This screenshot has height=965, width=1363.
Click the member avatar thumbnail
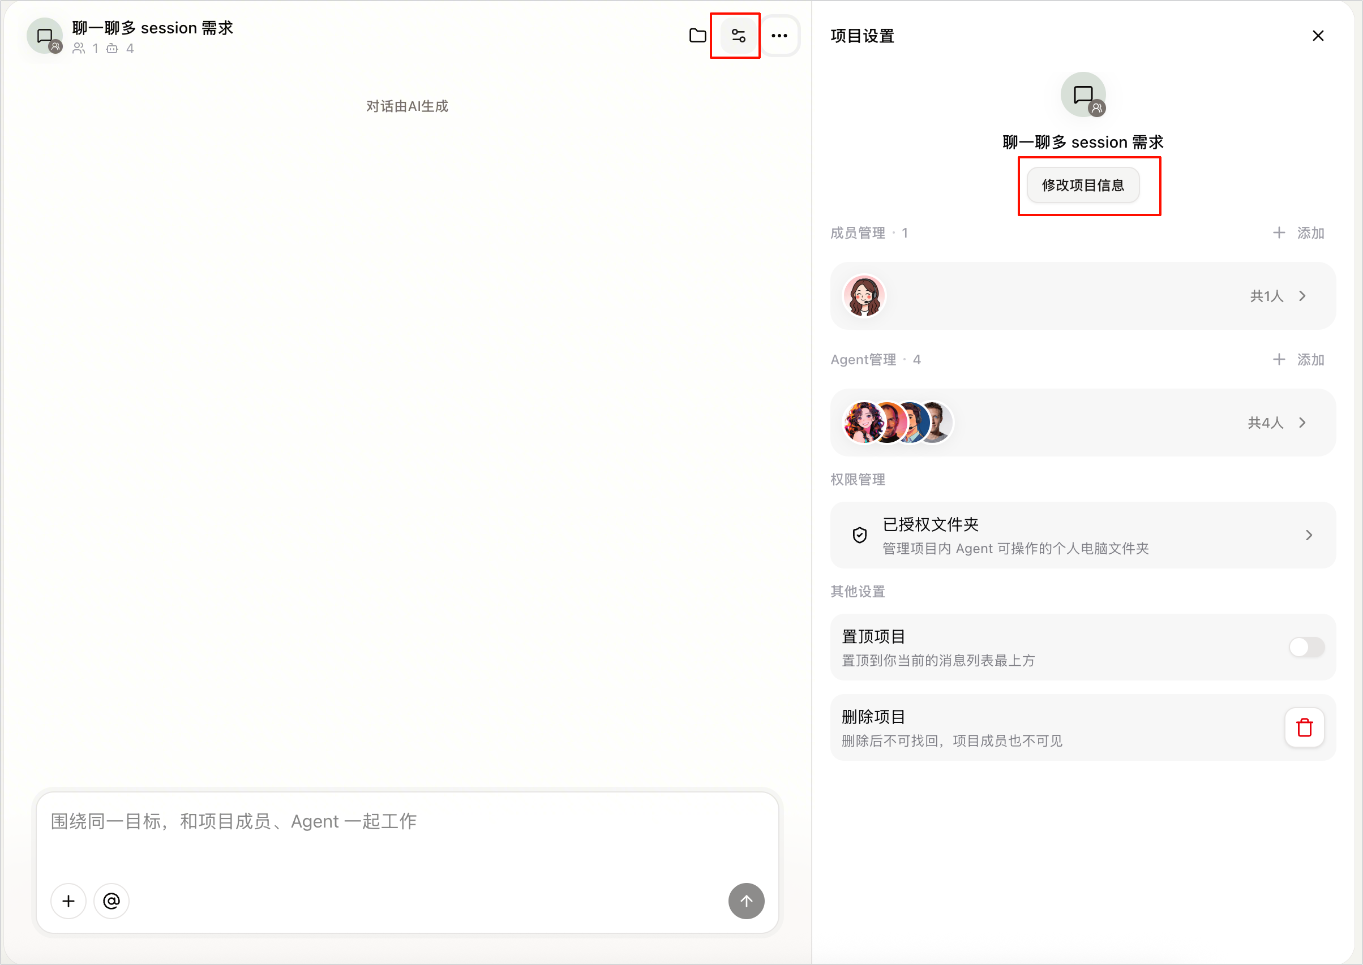[864, 296]
